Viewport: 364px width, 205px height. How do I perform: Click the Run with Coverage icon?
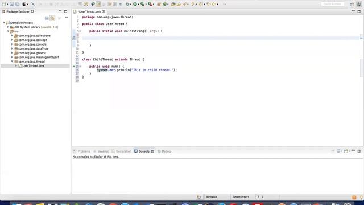pos(142,4)
